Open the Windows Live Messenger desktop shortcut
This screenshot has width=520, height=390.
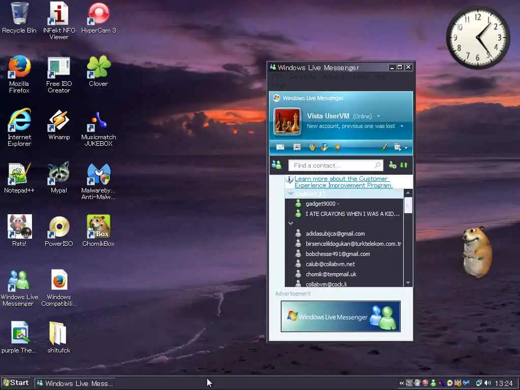pos(19,287)
